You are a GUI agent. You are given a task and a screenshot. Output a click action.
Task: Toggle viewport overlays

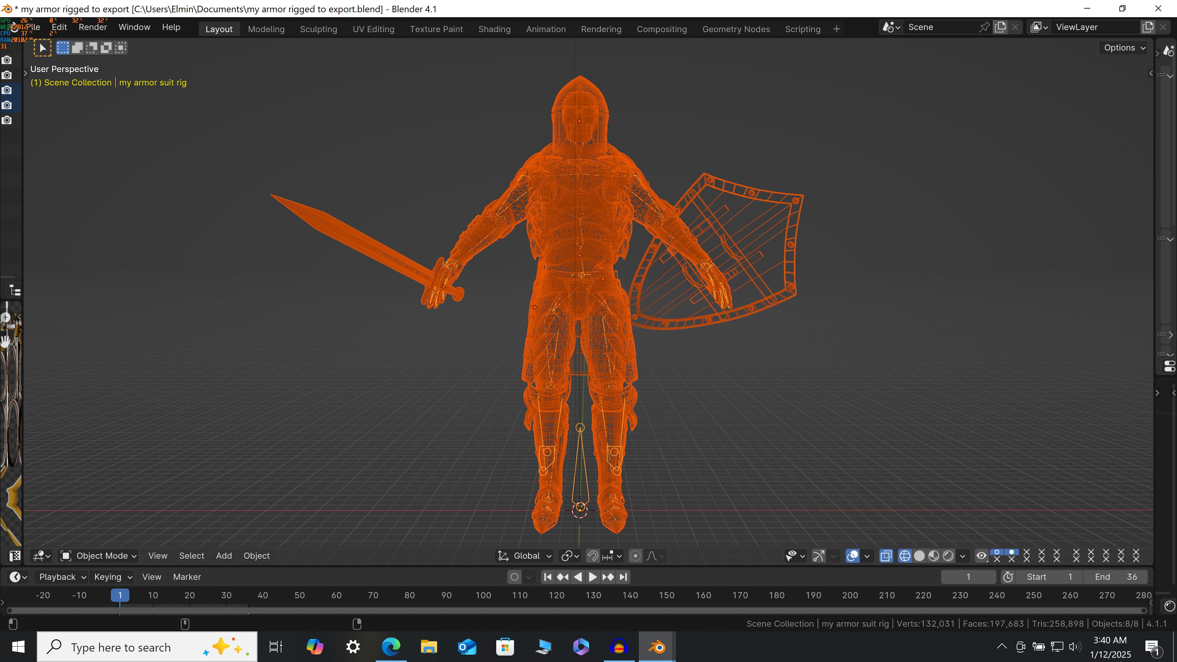(853, 556)
